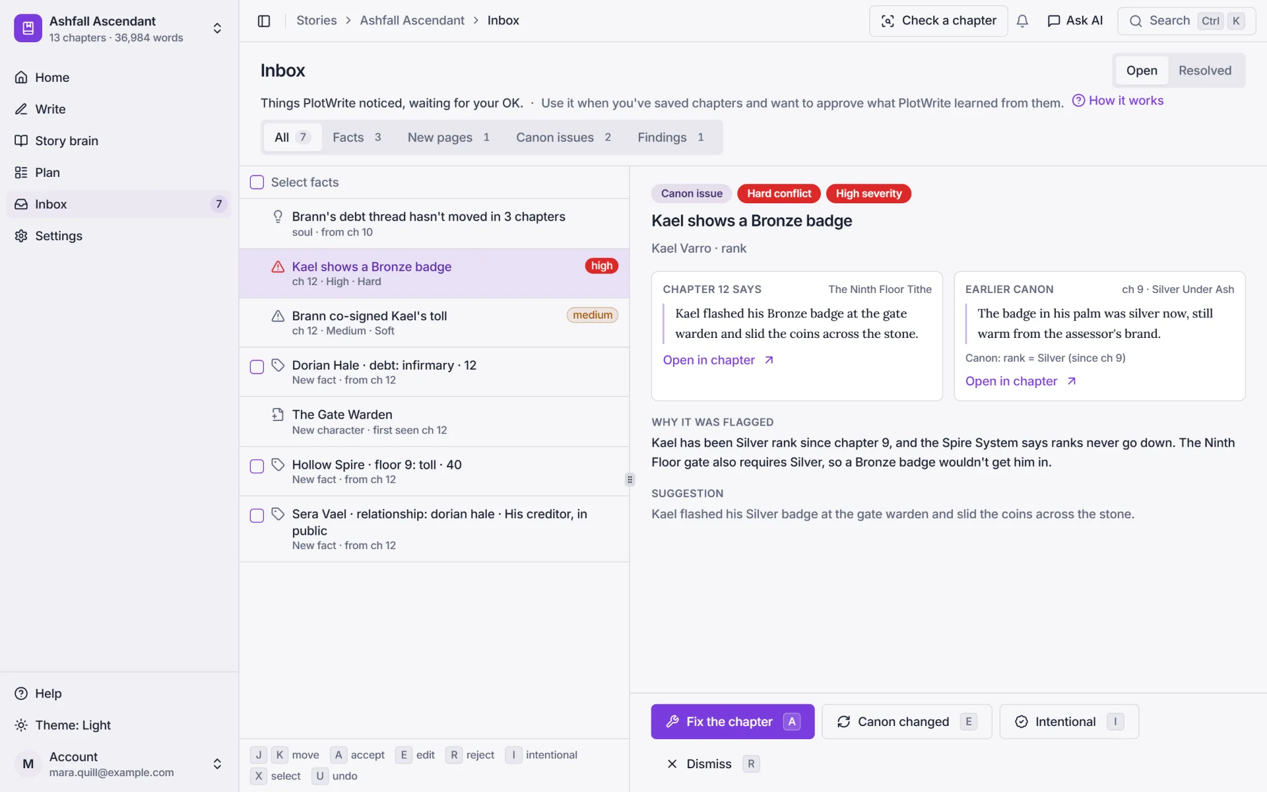The image size is (1267, 792).
Task: Open in chapter link under Earlier canon
Action: coord(1020,381)
